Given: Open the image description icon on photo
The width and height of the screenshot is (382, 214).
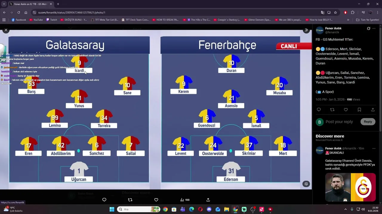Looking at the screenshot, I should 306,184.
